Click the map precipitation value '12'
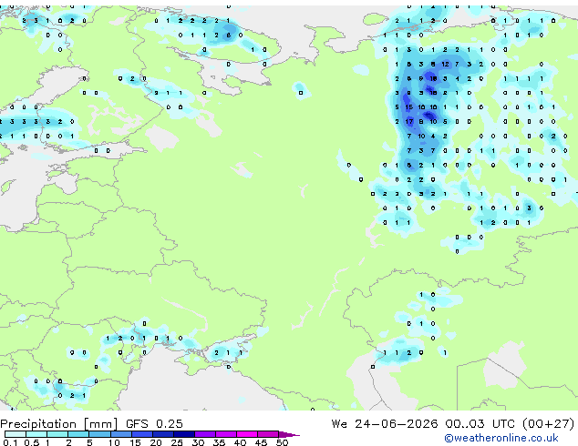The image size is (578, 446). 445,64
